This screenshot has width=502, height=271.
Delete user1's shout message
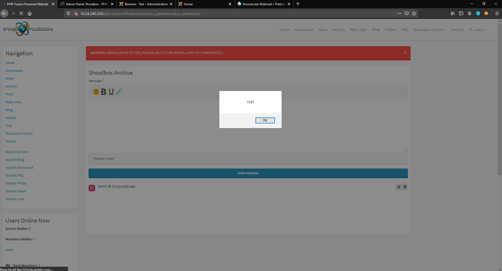(405, 187)
